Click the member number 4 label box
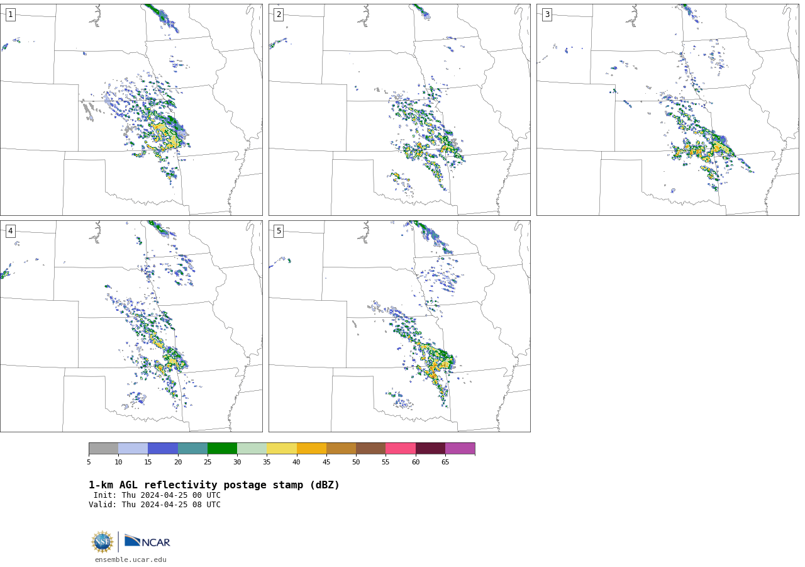Image resolution: width=805 pixels, height=567 pixels. 10,231
